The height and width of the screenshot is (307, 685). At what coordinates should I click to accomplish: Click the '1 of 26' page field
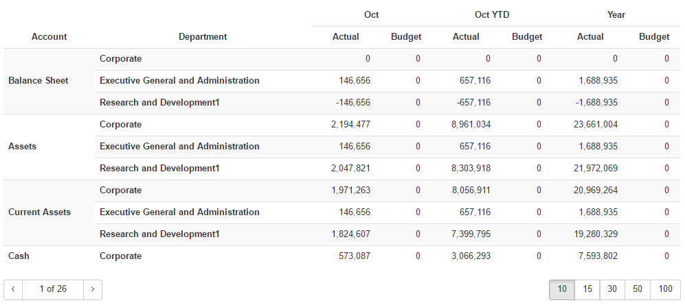coord(53,289)
